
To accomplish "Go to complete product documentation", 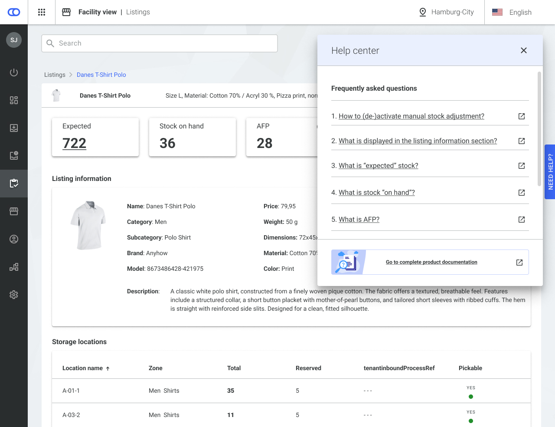I will click(x=431, y=262).
